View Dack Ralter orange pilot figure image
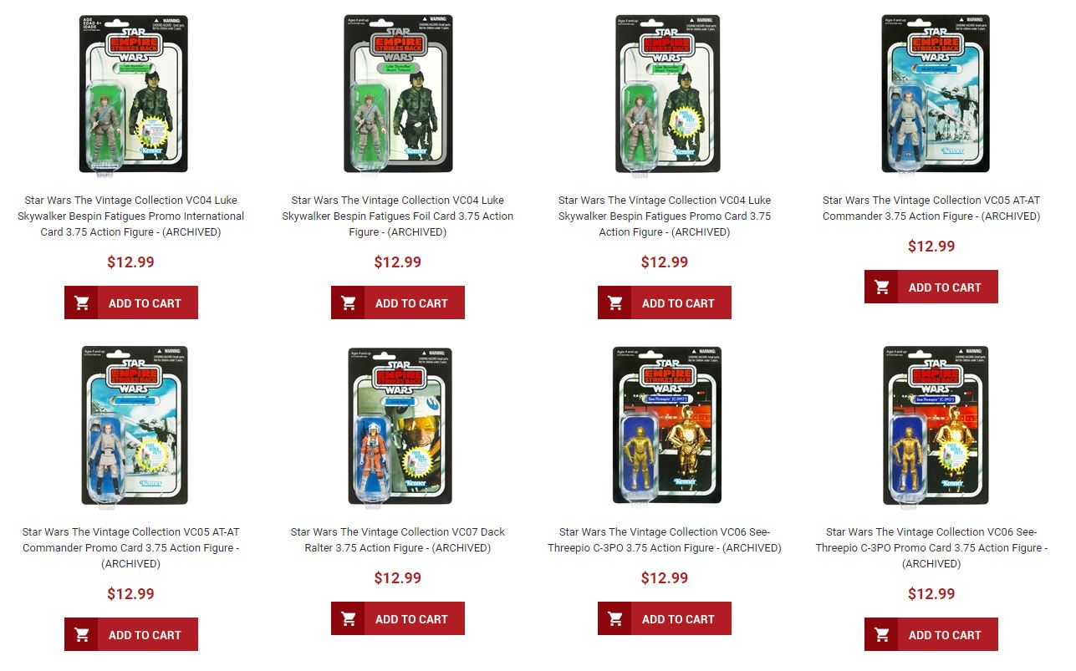Viewport: 1076px width, 671px height. coord(400,426)
